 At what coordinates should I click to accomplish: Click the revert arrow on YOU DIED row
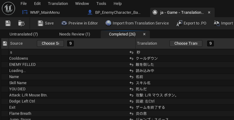[x=131, y=89]
